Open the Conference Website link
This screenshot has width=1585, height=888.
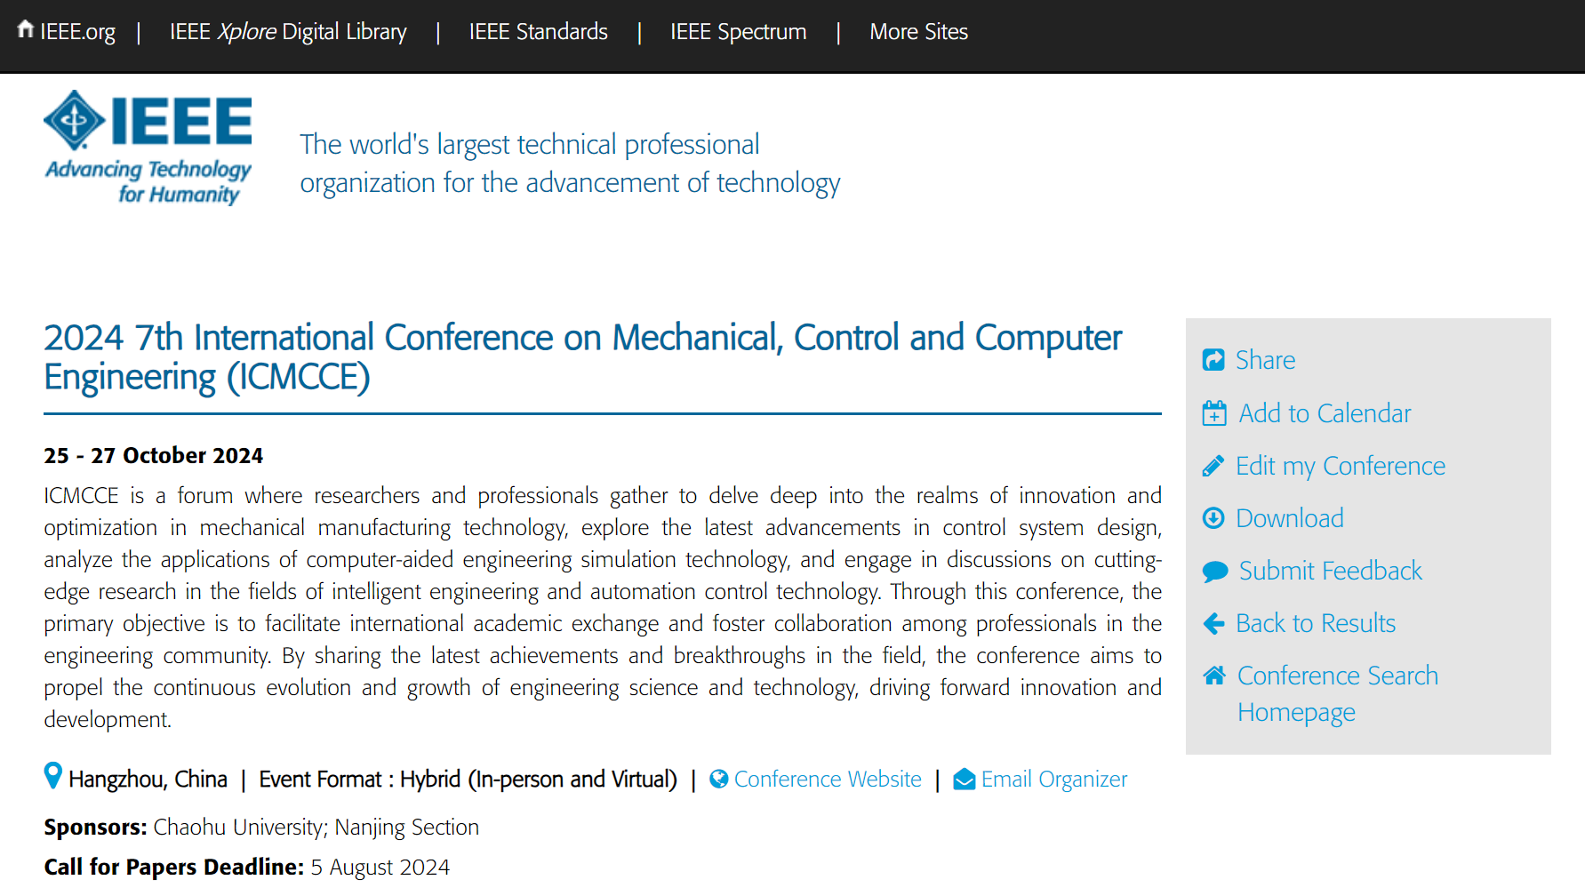click(x=828, y=780)
